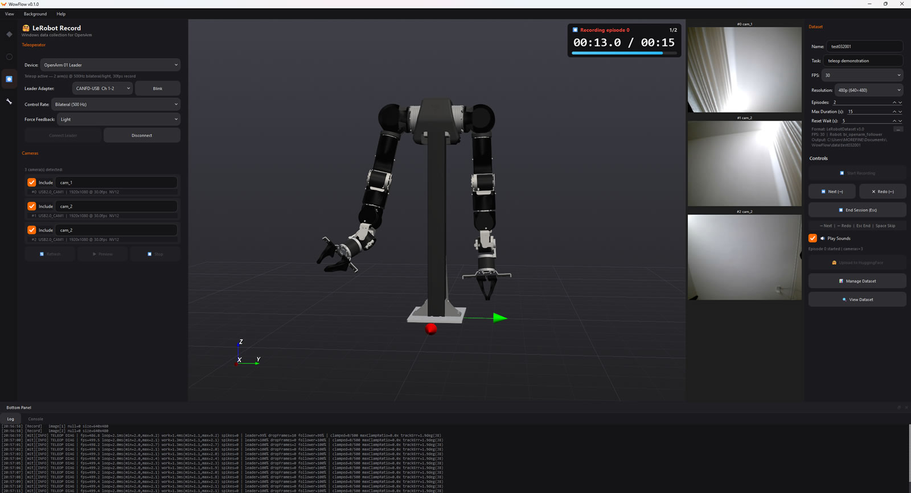911x493 pixels.
Task: Click End Session (Esc) button
Action: click(x=857, y=210)
